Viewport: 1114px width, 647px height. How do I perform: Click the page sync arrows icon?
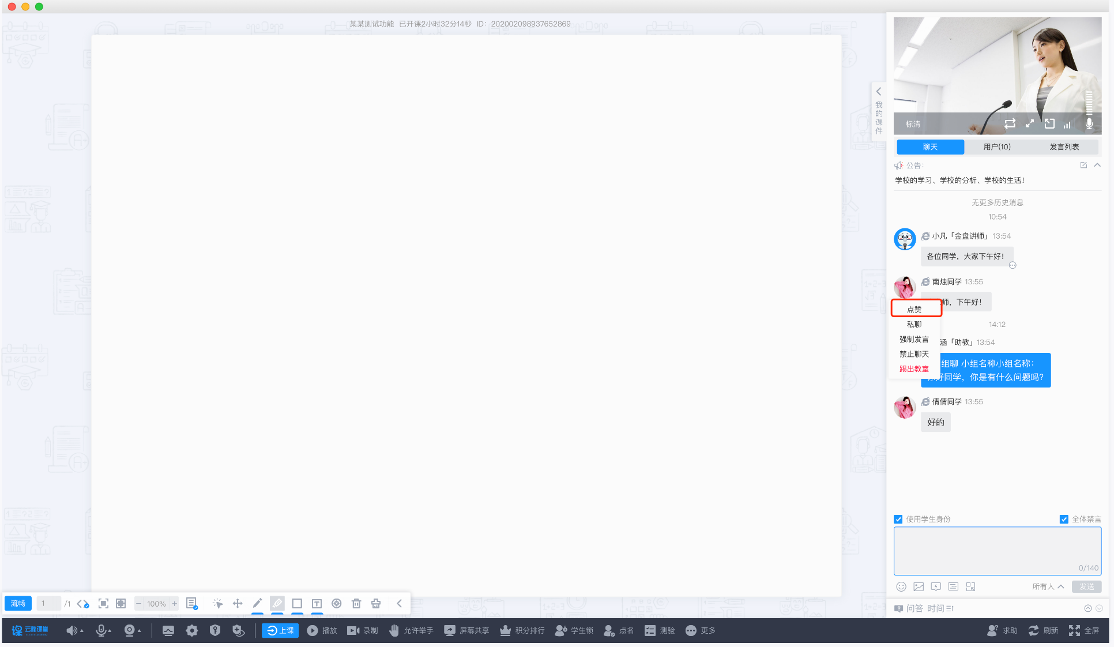(x=83, y=604)
